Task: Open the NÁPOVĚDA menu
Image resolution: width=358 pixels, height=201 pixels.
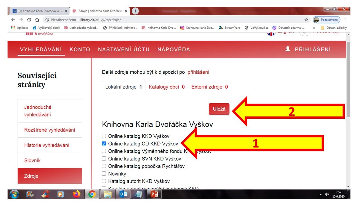Action: pyautogui.click(x=174, y=49)
